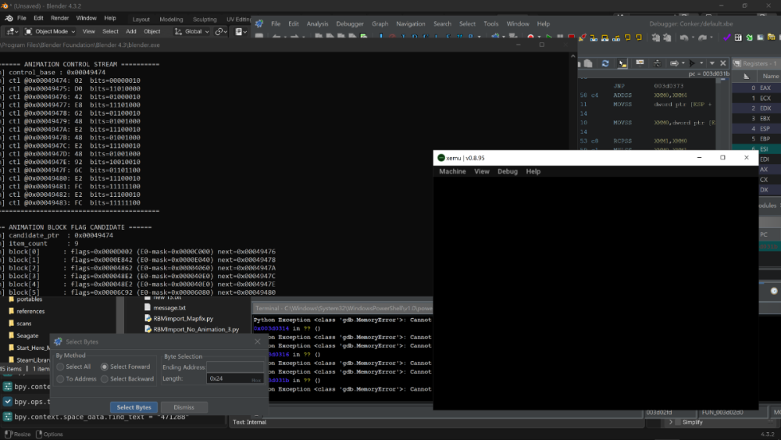Click the Dismiss button

pos(184,407)
